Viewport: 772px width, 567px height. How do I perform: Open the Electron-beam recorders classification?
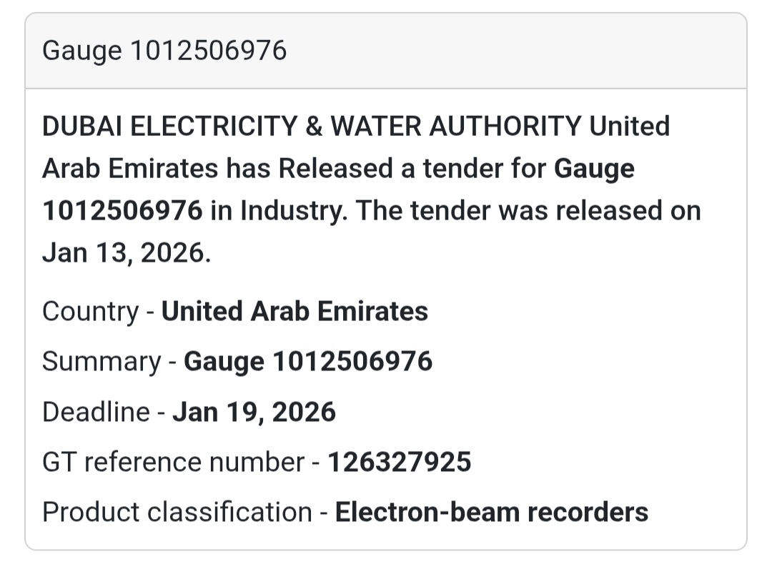coord(492,512)
